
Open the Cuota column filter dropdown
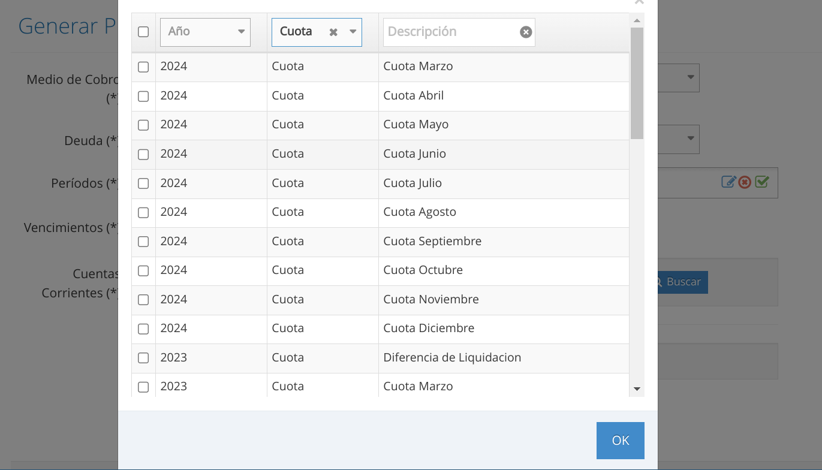coord(353,31)
